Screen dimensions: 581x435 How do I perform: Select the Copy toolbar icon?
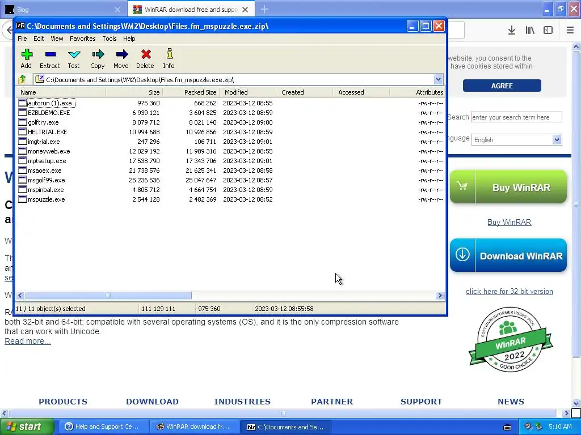(98, 55)
